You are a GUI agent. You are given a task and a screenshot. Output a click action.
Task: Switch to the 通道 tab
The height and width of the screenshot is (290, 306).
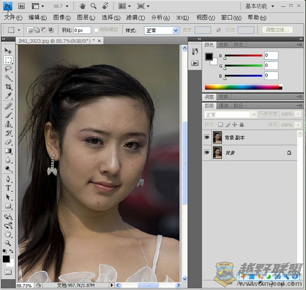coord(223,106)
